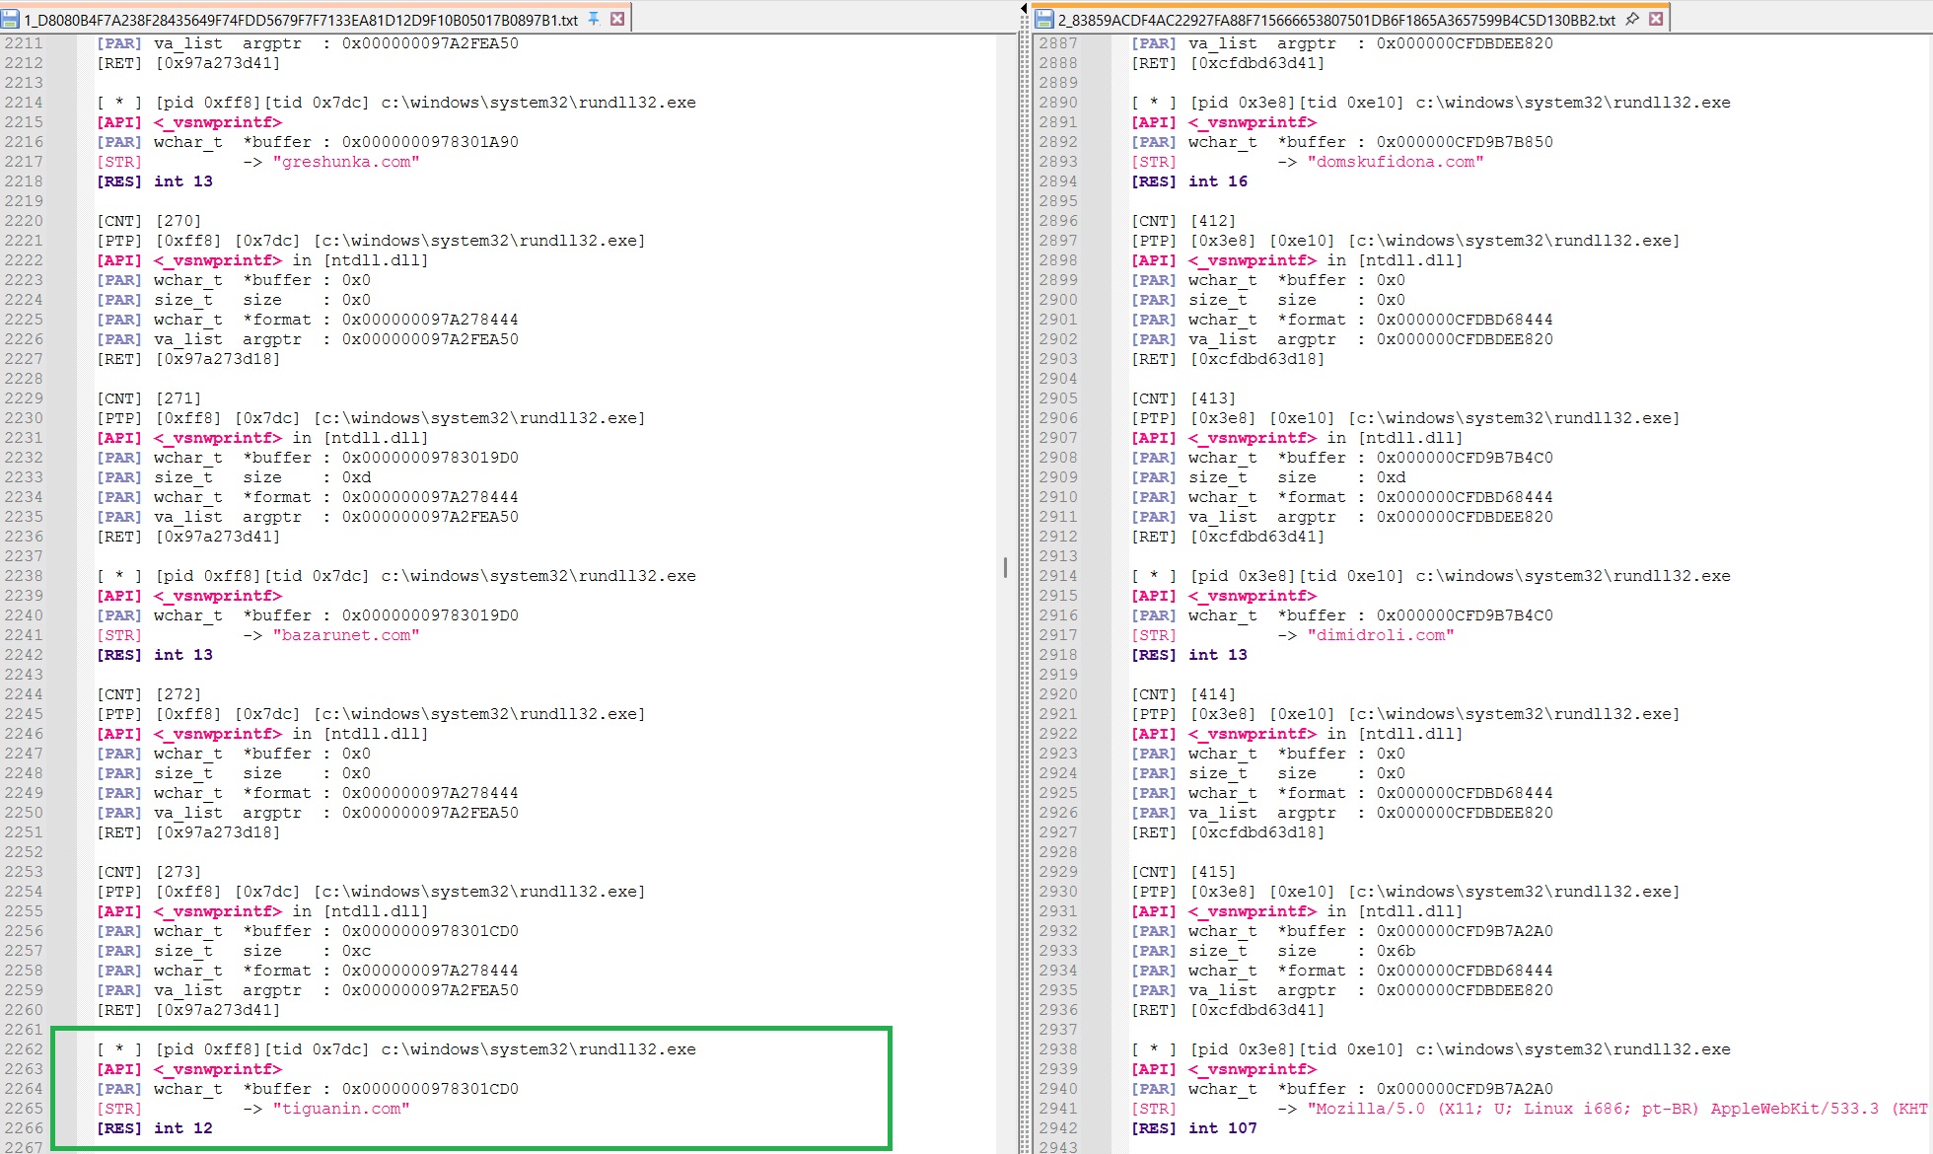Screen dimensions: 1933x1154
Task: Click buffer value 0x000000CFD9B7B850
Action: 1465,142
